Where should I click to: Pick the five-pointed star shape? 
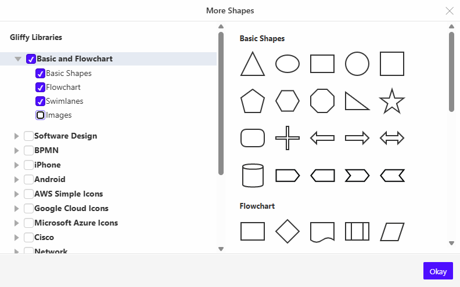[x=392, y=101]
